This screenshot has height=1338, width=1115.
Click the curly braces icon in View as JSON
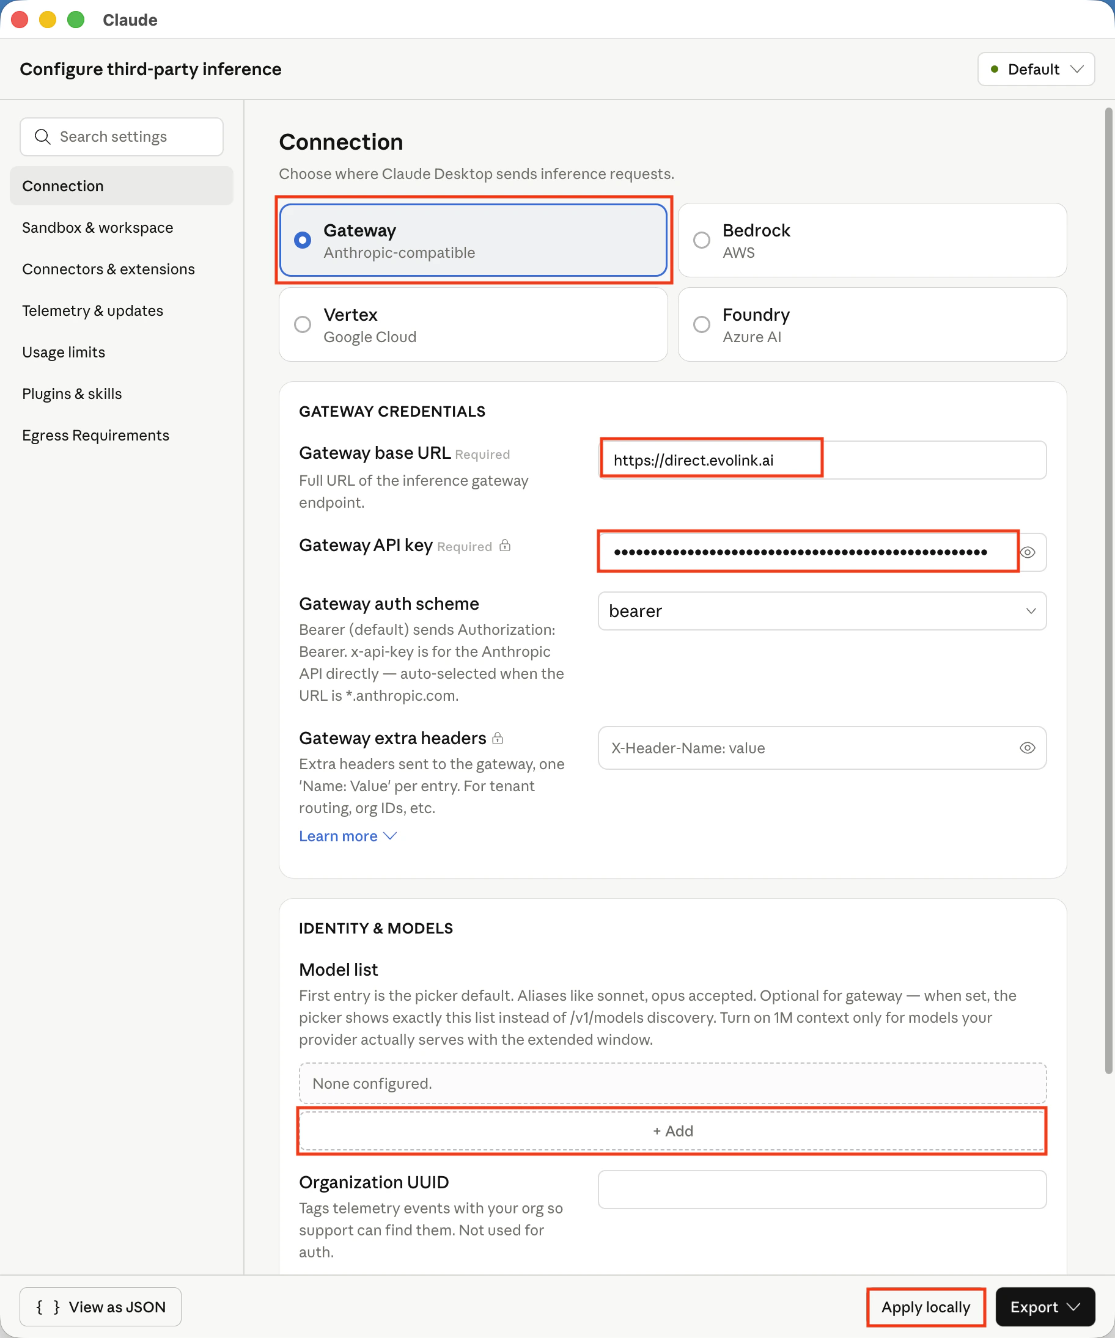click(x=48, y=1307)
